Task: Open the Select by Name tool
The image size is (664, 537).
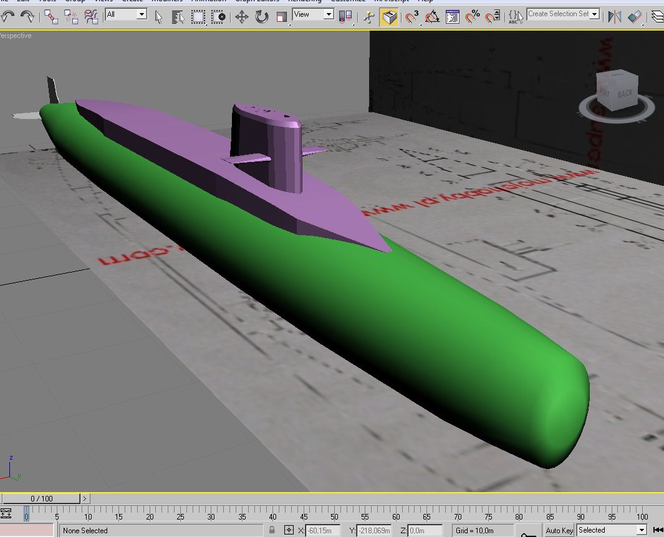Action: click(178, 17)
